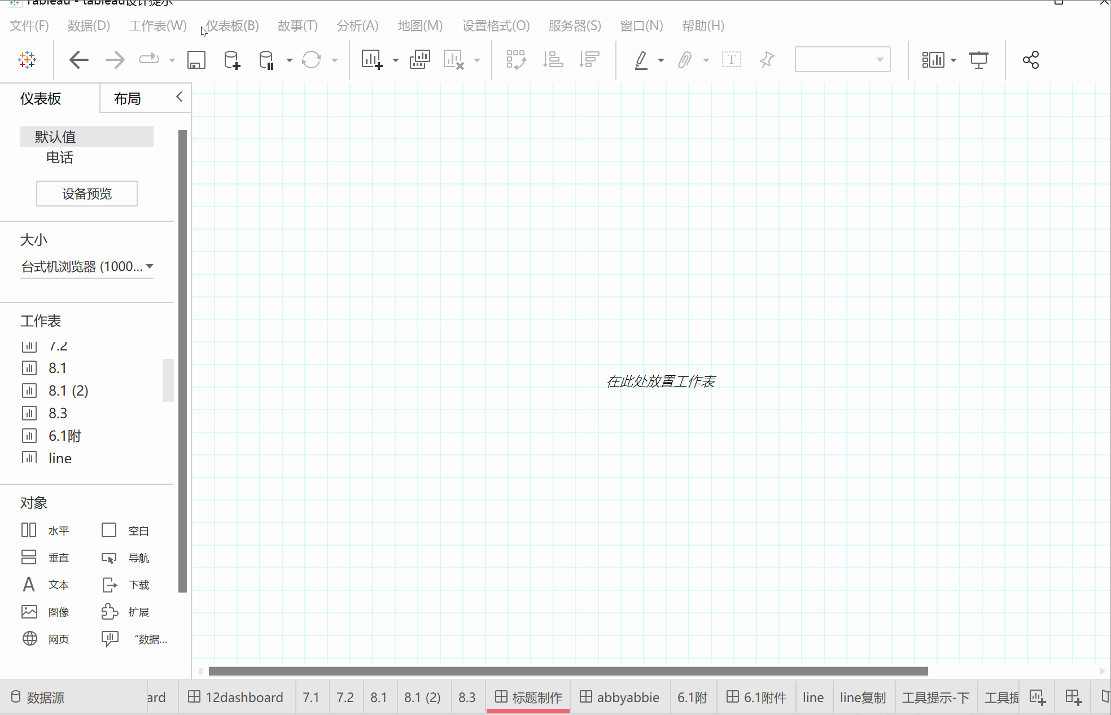Screen dimensions: 1111x715
Task: Switch to the 布局 tab
Action: (x=128, y=99)
